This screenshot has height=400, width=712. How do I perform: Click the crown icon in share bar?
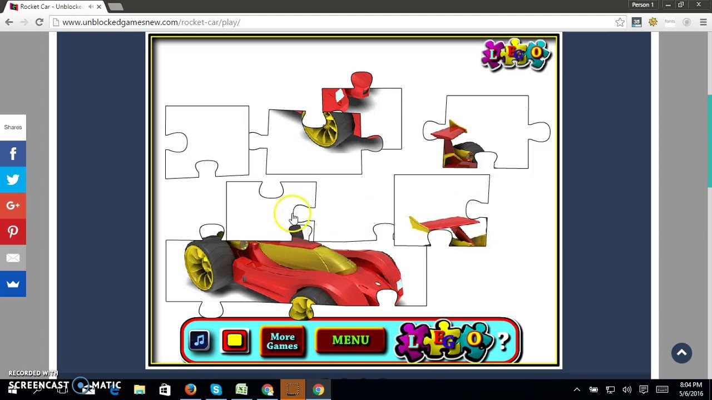[x=13, y=284]
